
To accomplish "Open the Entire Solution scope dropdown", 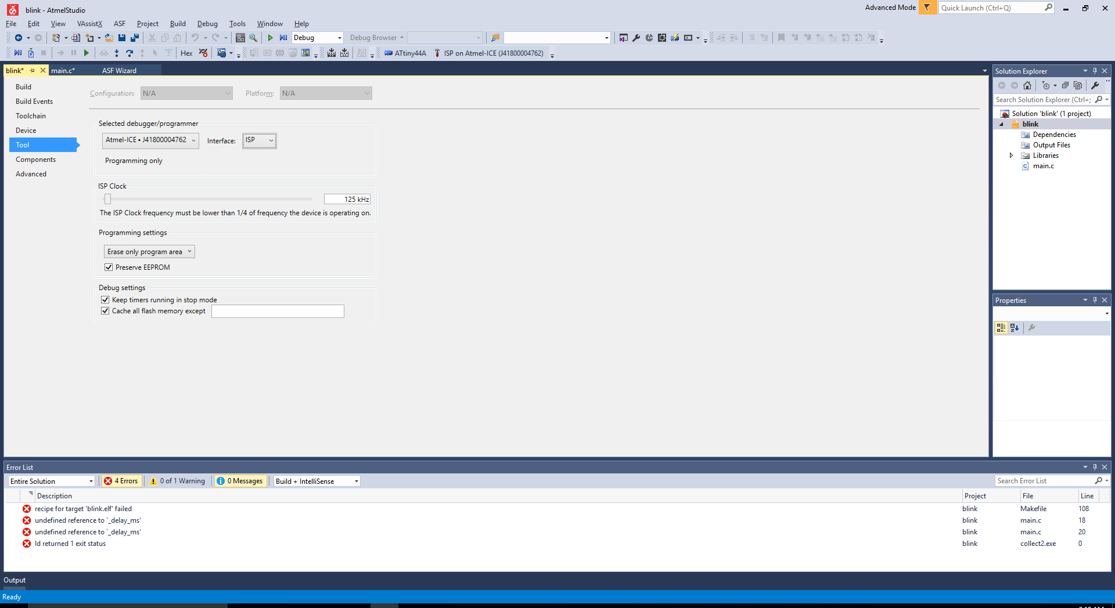I will point(51,481).
